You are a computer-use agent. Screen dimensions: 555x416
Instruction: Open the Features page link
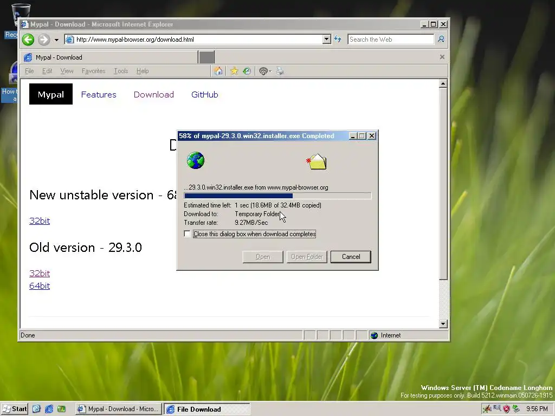pos(99,94)
